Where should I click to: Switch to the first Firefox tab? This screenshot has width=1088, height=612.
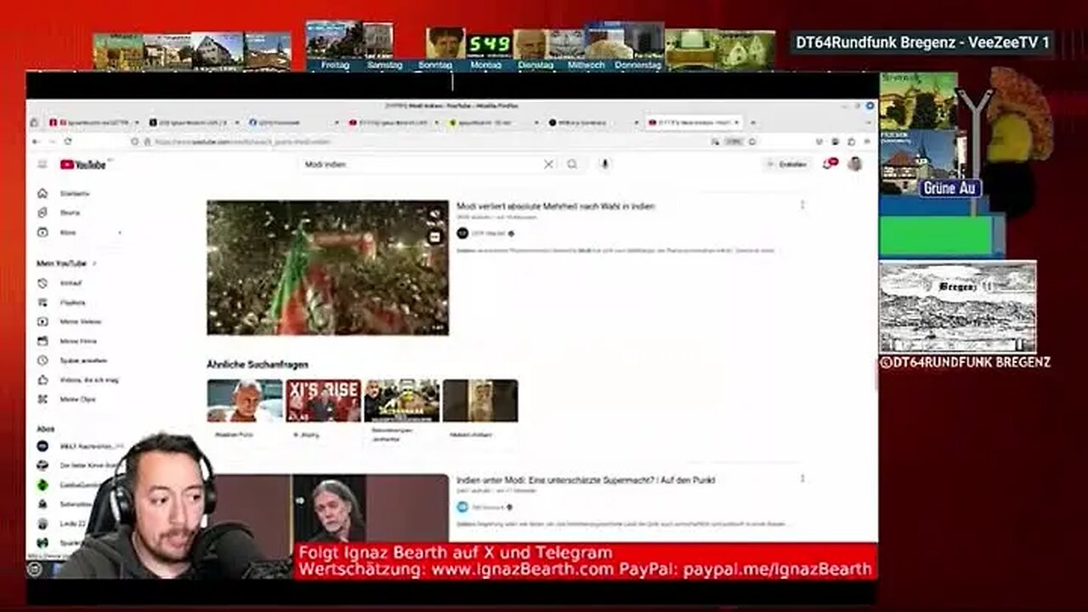[x=93, y=122]
